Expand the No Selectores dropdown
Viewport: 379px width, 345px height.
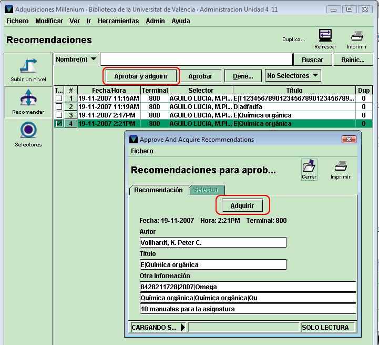point(293,76)
